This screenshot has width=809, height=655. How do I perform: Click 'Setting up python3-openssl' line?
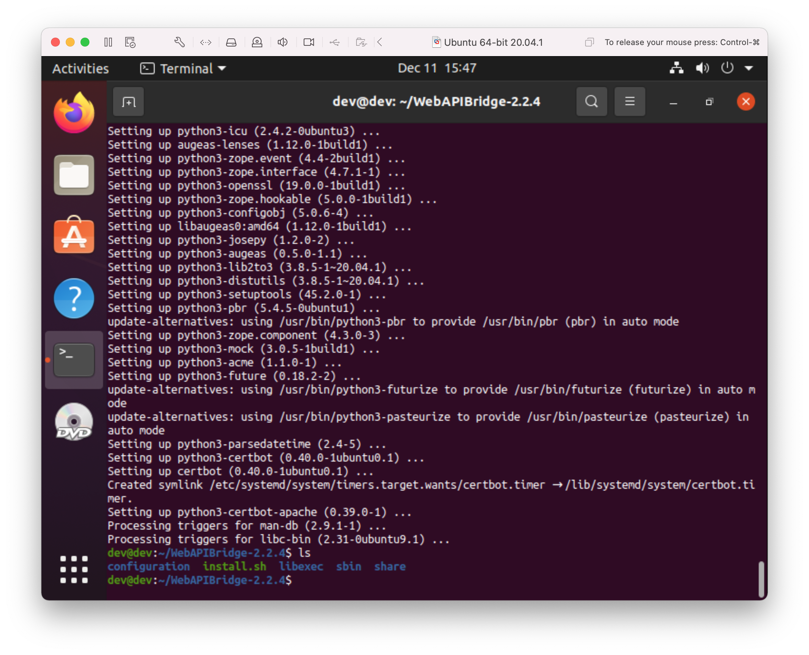(256, 186)
